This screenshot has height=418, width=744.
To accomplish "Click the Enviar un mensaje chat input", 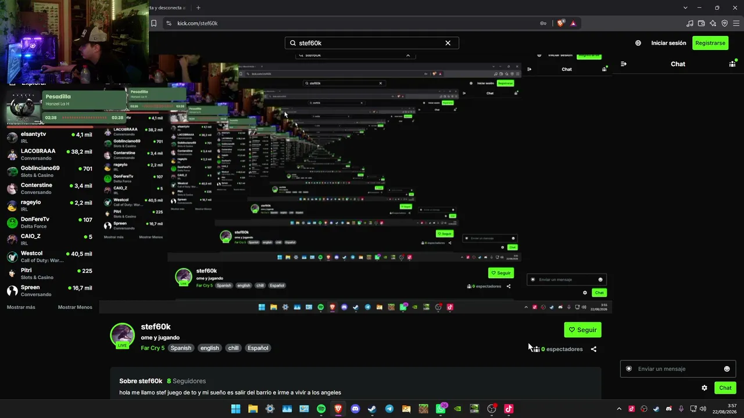I will pyautogui.click(x=678, y=369).
